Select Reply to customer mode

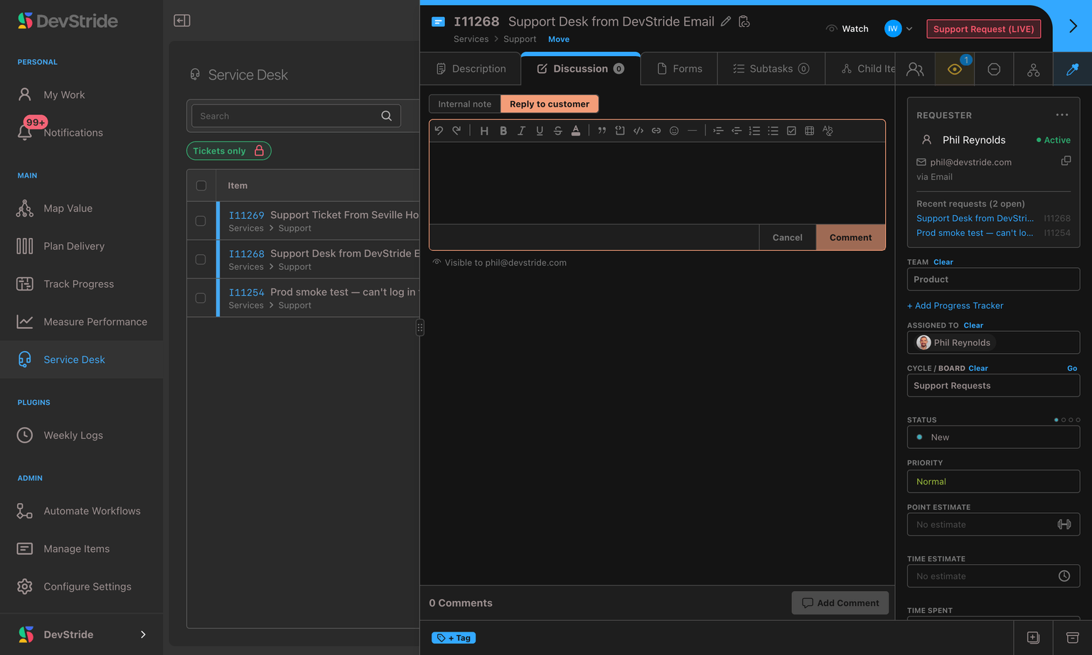pos(550,104)
